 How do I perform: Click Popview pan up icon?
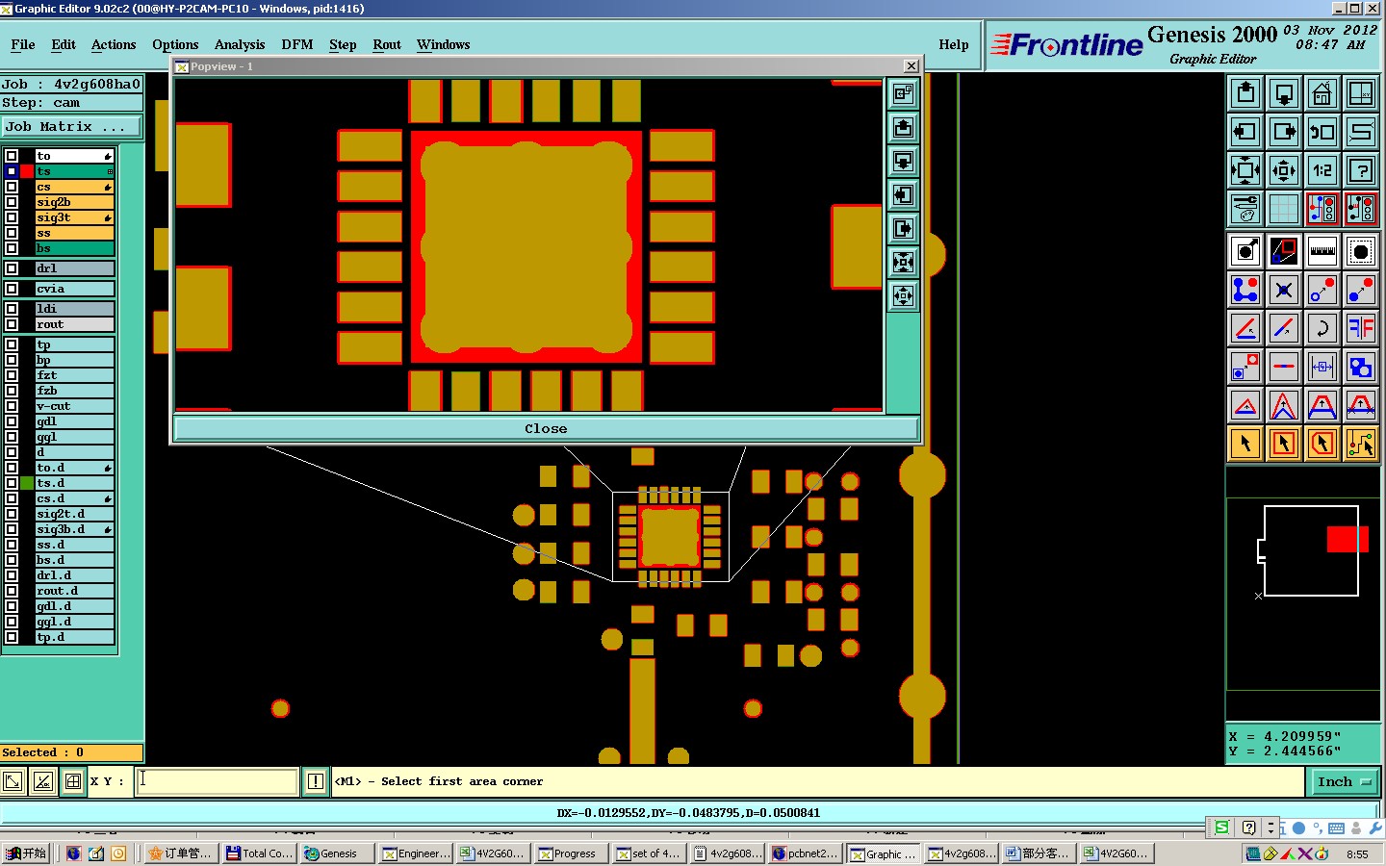(903, 128)
